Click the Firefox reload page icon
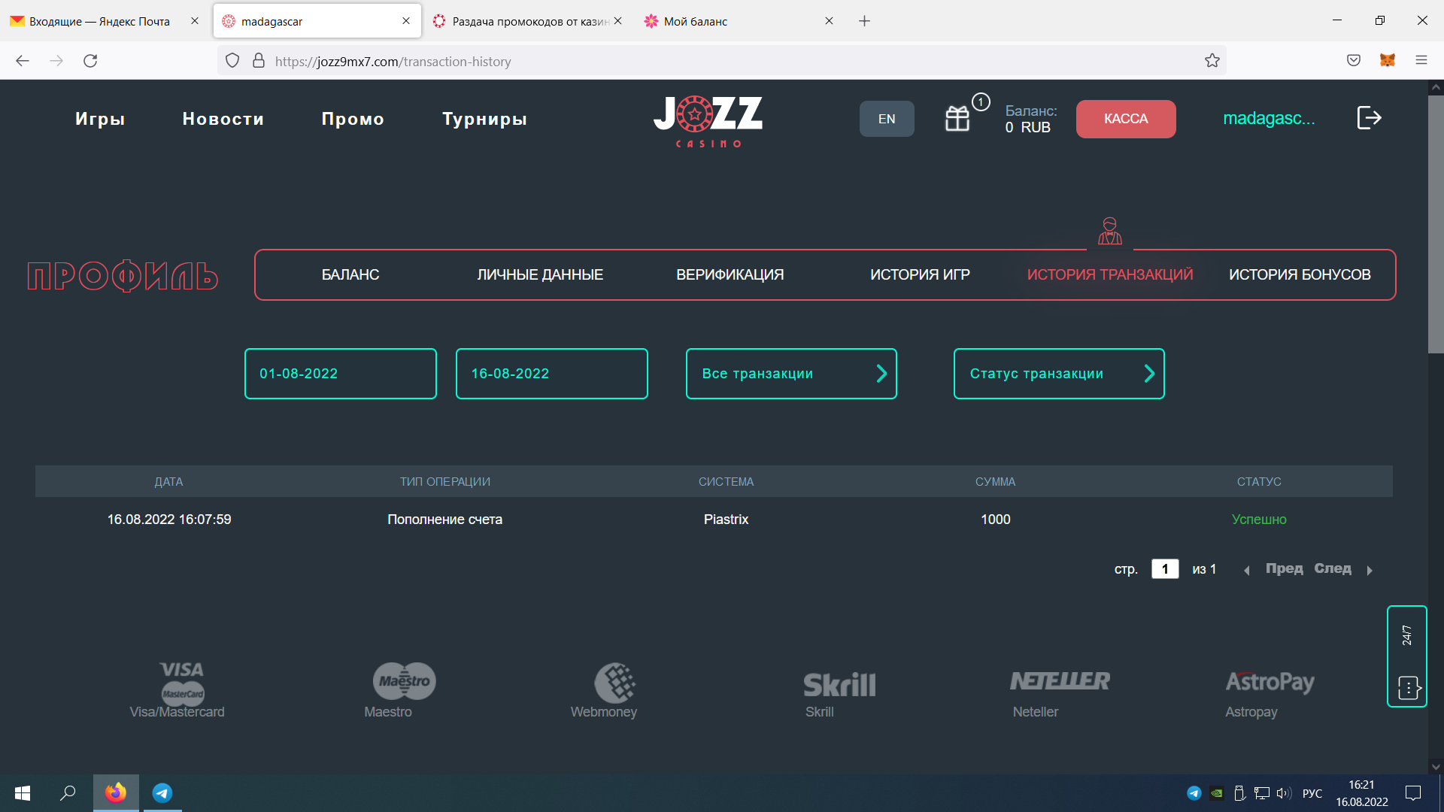This screenshot has width=1444, height=812. click(90, 61)
